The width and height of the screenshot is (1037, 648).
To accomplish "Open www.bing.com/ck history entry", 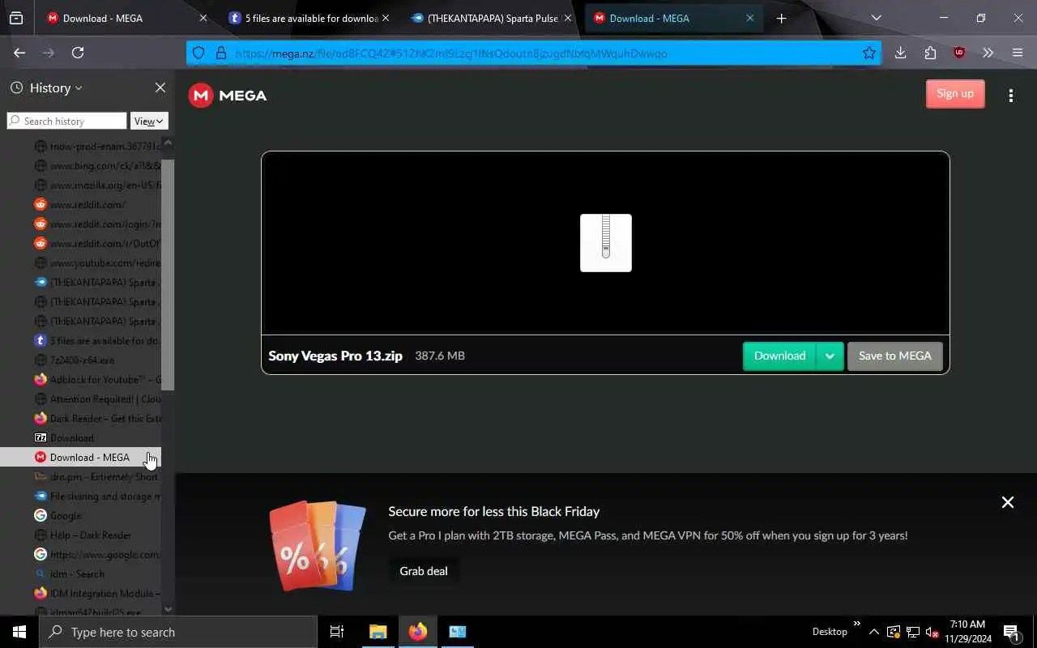I will tap(81, 166).
